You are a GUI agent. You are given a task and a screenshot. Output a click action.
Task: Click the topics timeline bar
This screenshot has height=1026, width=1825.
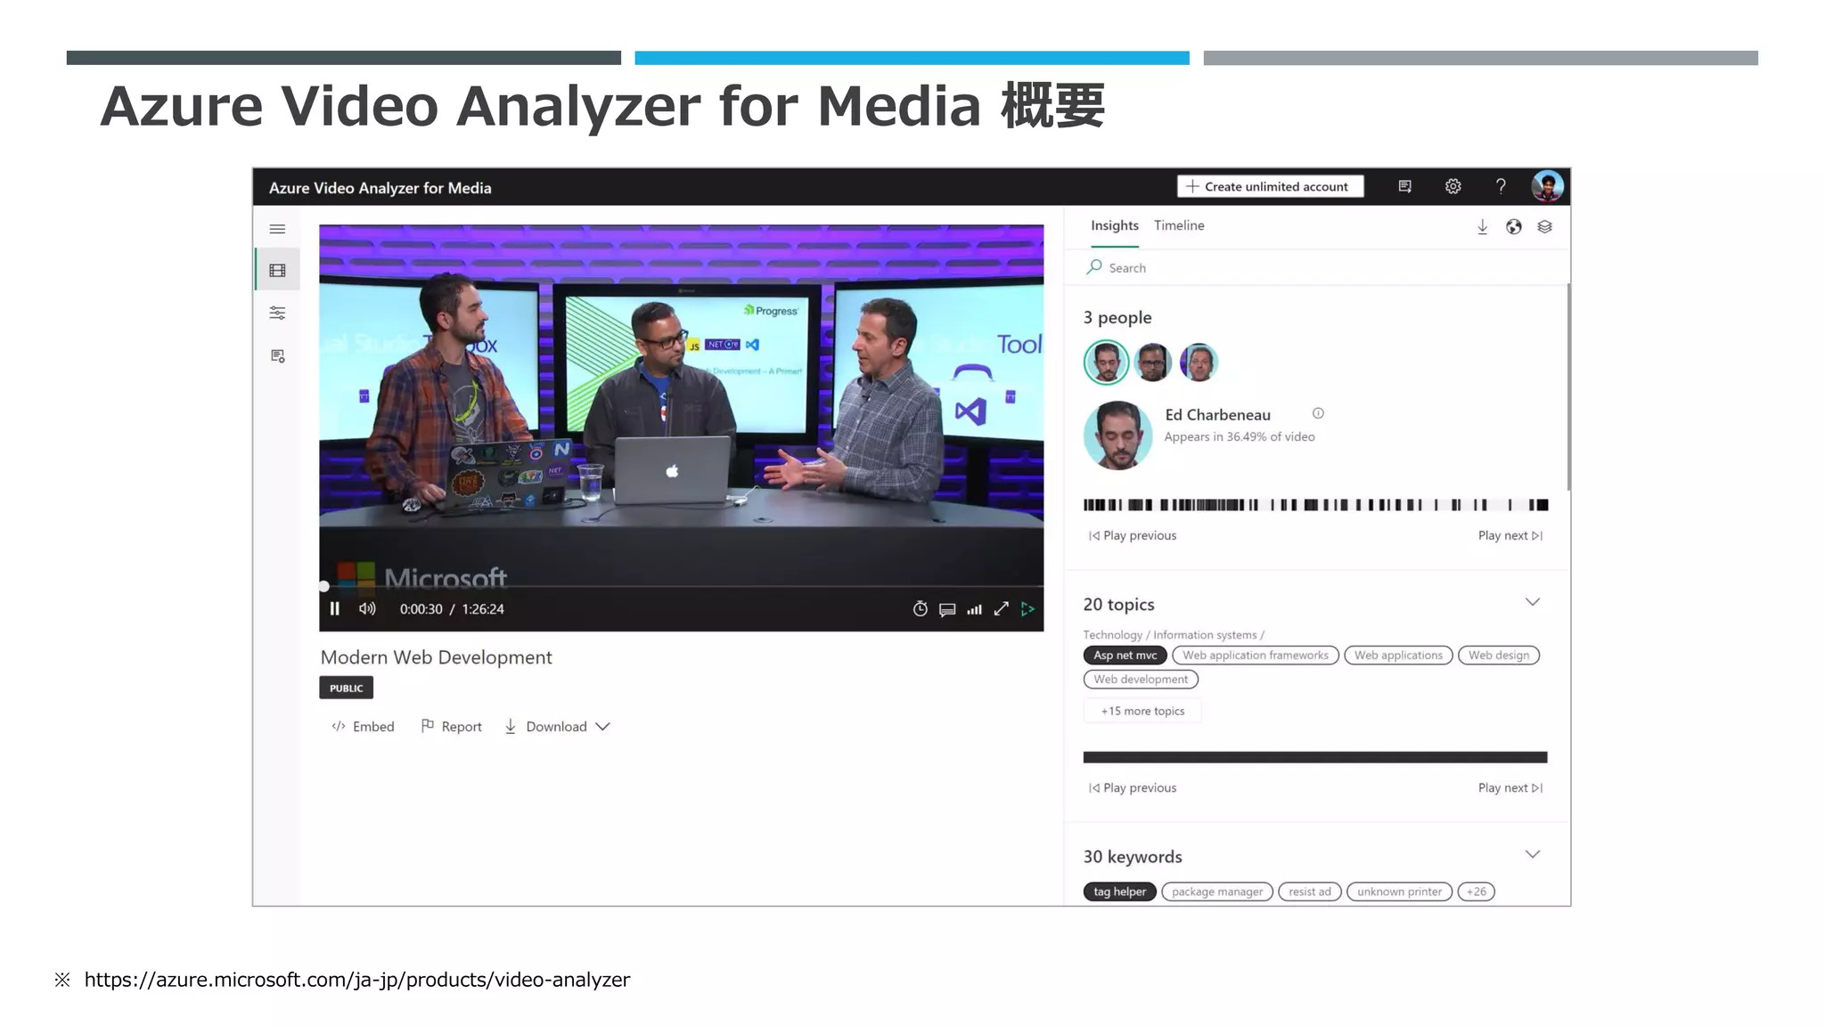[x=1315, y=757]
